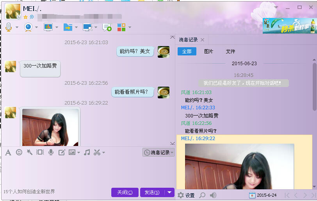Viewport: 317px width, 201px height.
Task: Record a voice message microphone icon
Action: click(51, 152)
